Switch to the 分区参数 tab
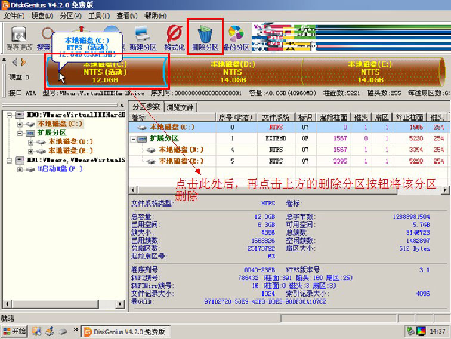The height and width of the screenshot is (339, 451). click(x=146, y=107)
